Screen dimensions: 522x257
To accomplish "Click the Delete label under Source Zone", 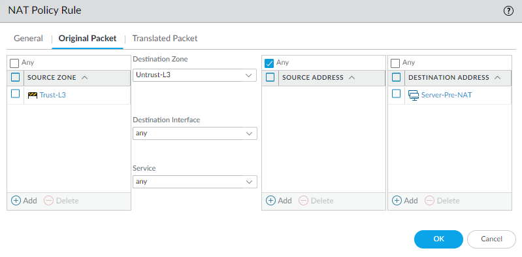I will (x=67, y=201).
